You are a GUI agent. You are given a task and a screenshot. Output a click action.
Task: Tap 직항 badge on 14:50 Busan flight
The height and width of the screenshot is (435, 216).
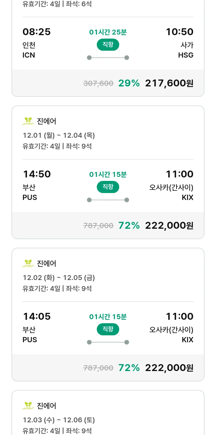(108, 187)
